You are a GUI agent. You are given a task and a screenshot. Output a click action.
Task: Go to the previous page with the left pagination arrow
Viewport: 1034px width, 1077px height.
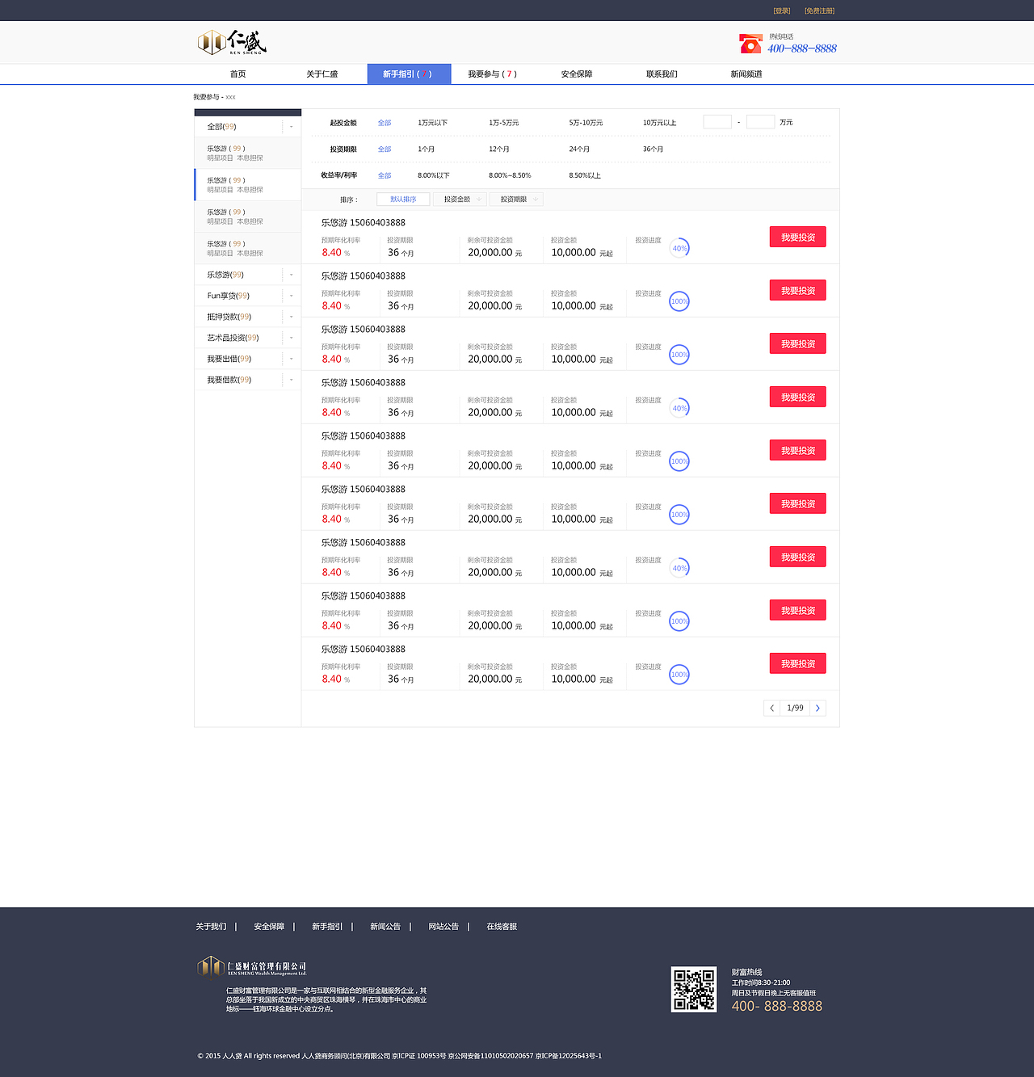point(772,708)
